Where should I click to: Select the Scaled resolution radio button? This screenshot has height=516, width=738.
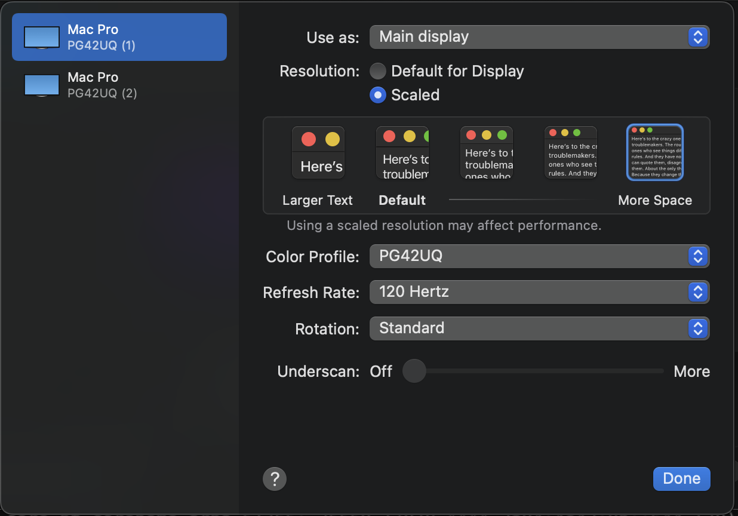[x=378, y=95]
